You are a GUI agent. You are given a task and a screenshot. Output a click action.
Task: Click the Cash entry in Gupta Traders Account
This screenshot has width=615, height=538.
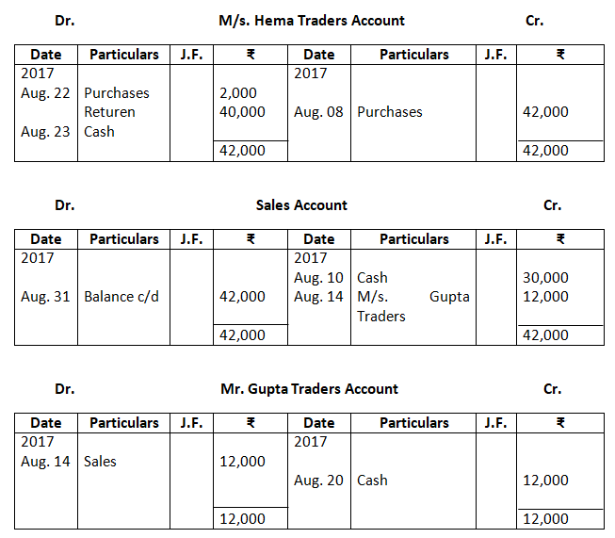point(372,481)
